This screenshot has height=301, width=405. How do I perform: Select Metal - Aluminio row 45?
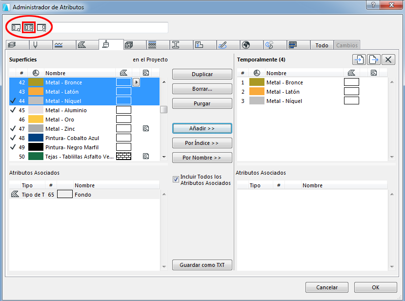[84, 110]
